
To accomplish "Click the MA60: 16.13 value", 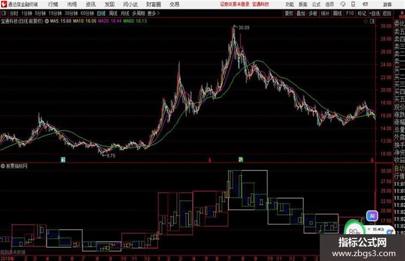I will click(135, 21).
